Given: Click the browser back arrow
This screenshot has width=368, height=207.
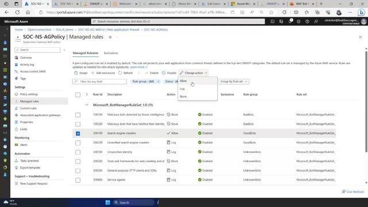Looking at the screenshot, I should click(x=6, y=12).
